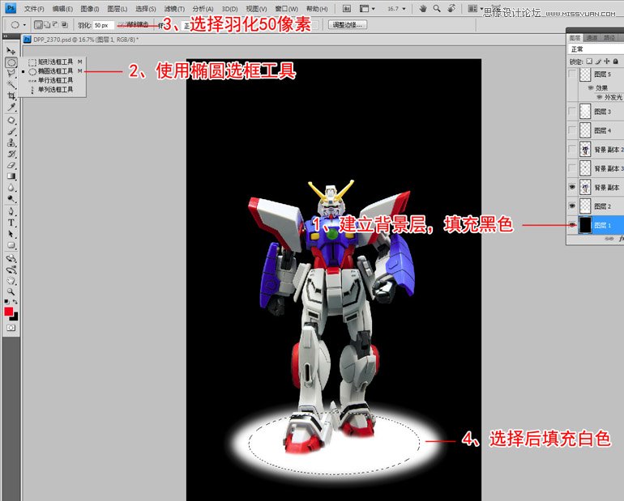Viewport: 624px width, 501px height.
Task: Select the Type tool
Action: [11, 223]
